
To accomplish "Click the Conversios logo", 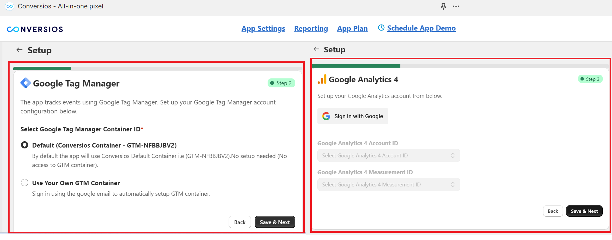I will click(x=35, y=29).
